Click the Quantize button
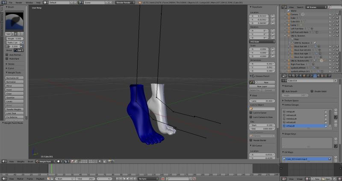342x181 pixels. 15,98
